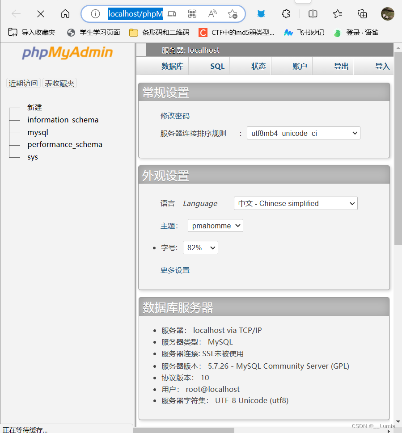Open the 近期访问 tab

click(x=23, y=83)
